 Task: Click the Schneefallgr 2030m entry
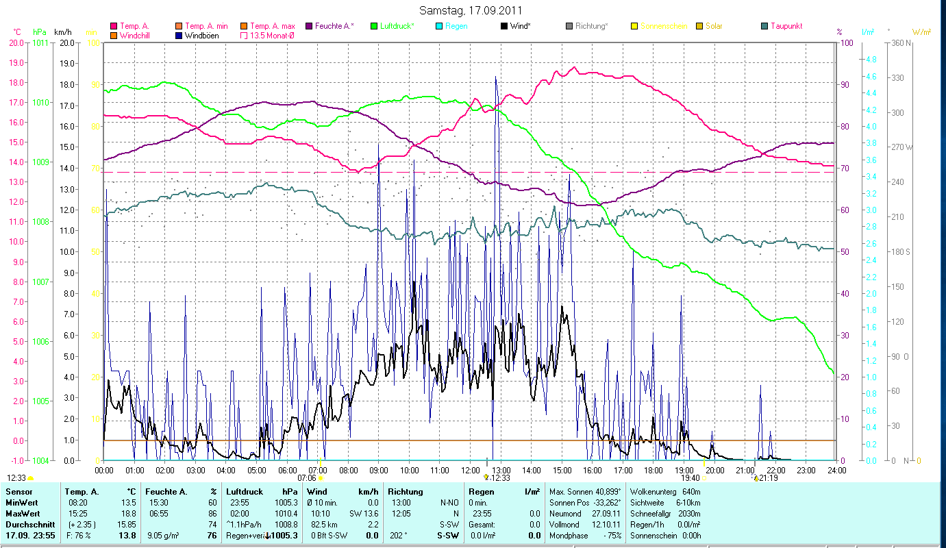tap(664, 514)
